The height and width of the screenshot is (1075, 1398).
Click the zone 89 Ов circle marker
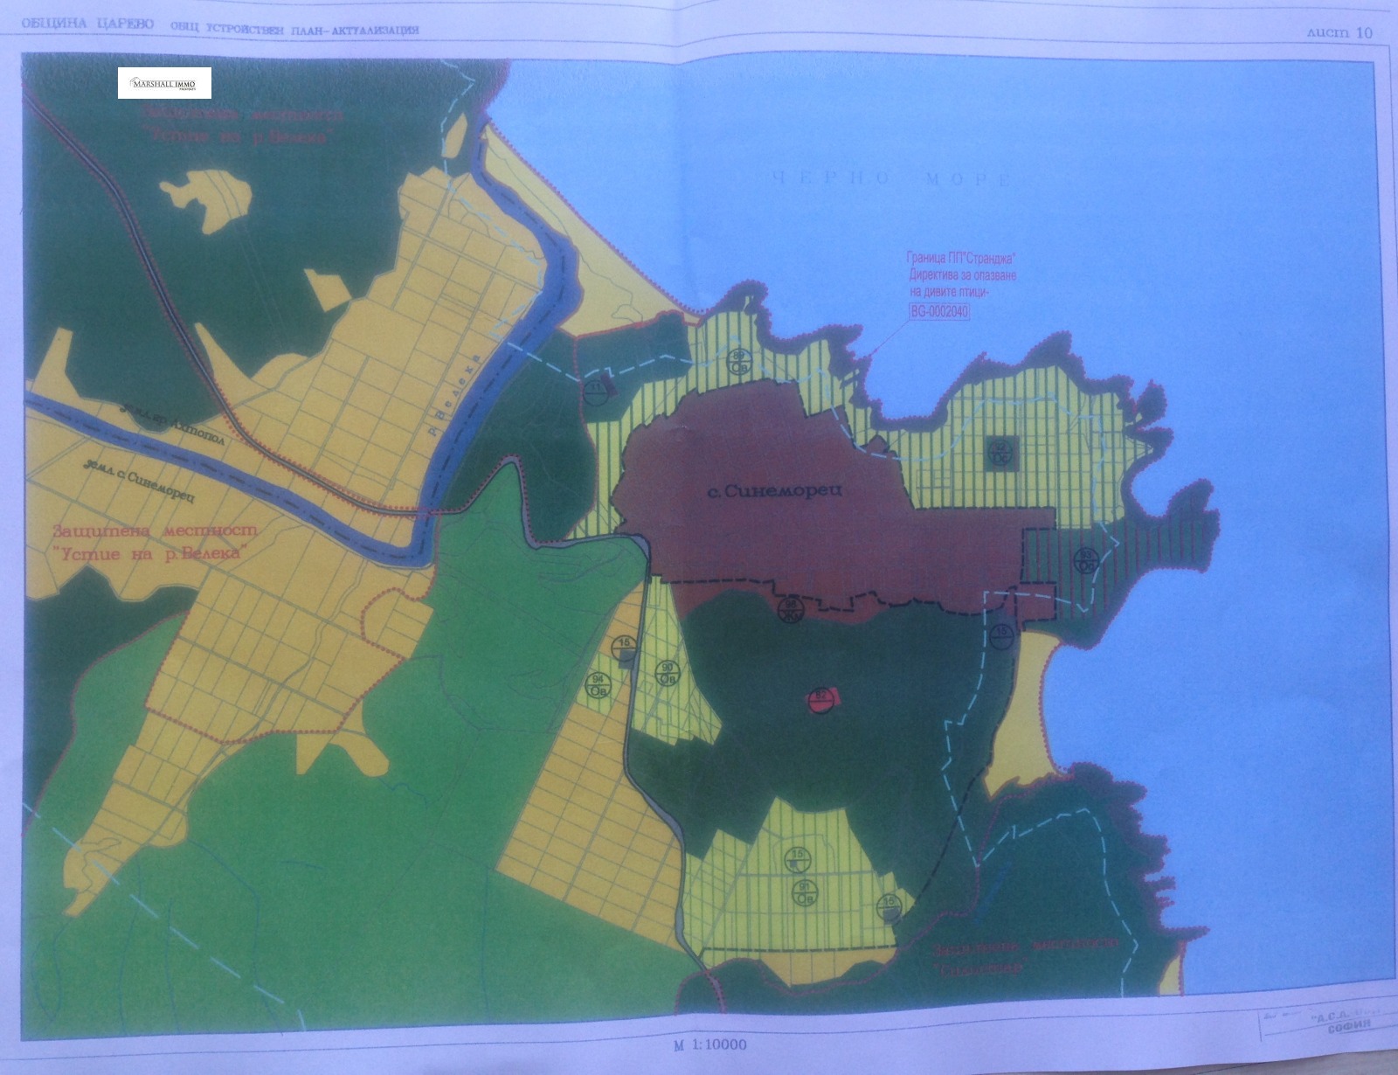point(739,361)
